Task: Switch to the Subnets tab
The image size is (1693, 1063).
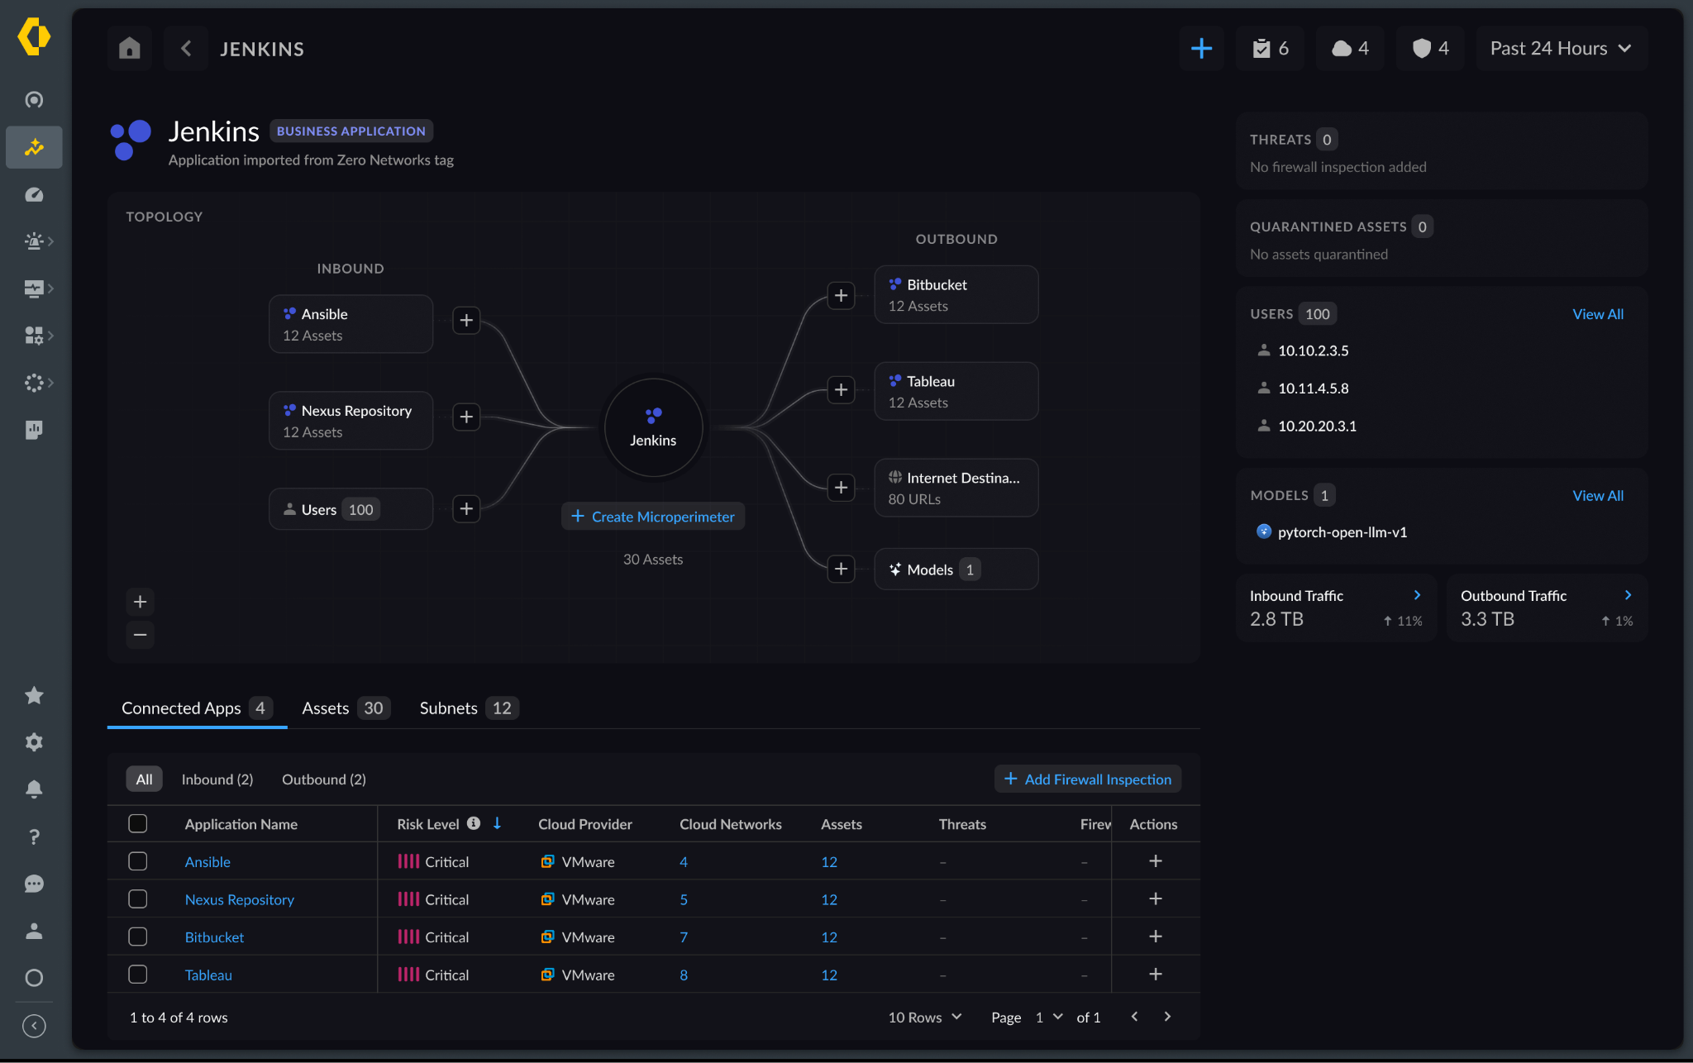Action: pyautogui.click(x=468, y=708)
